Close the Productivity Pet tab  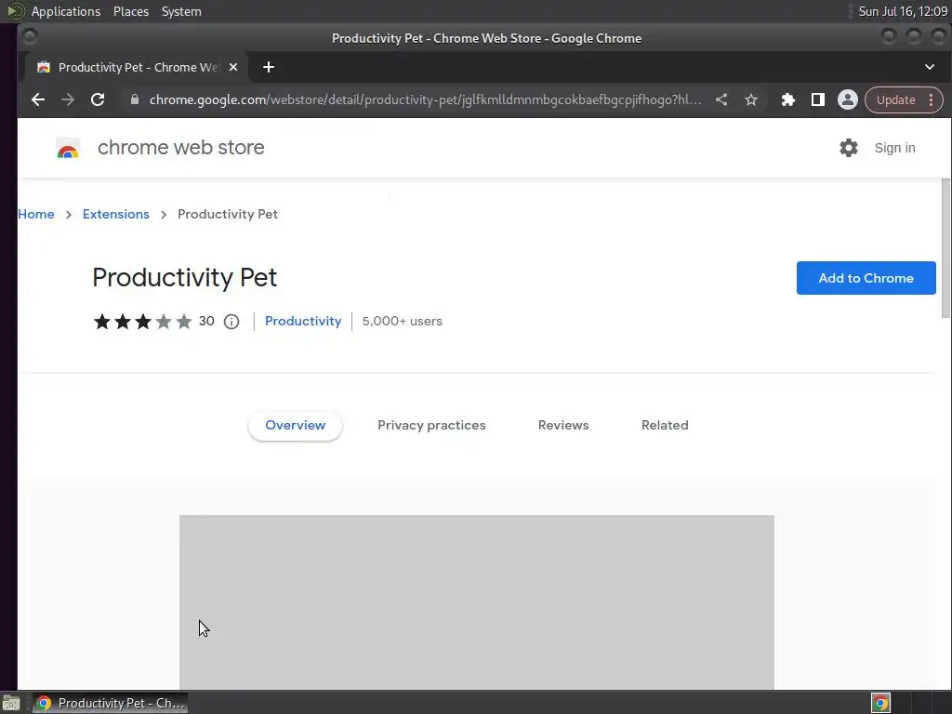click(233, 67)
